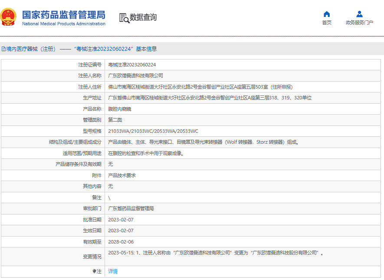Viewport: 384px width, 280px height.
Task: Click the 生效日期 value 2023-02-07
Action: 121,231
